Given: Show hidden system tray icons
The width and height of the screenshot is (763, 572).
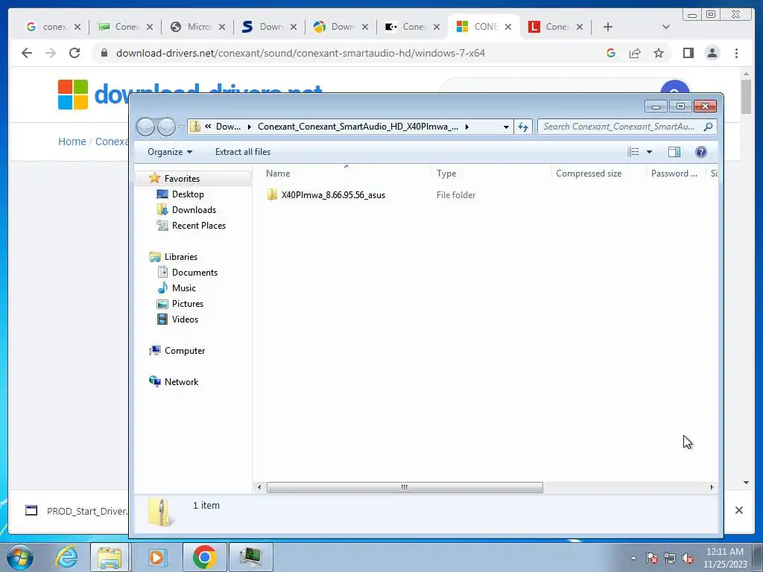Looking at the screenshot, I should [x=633, y=558].
